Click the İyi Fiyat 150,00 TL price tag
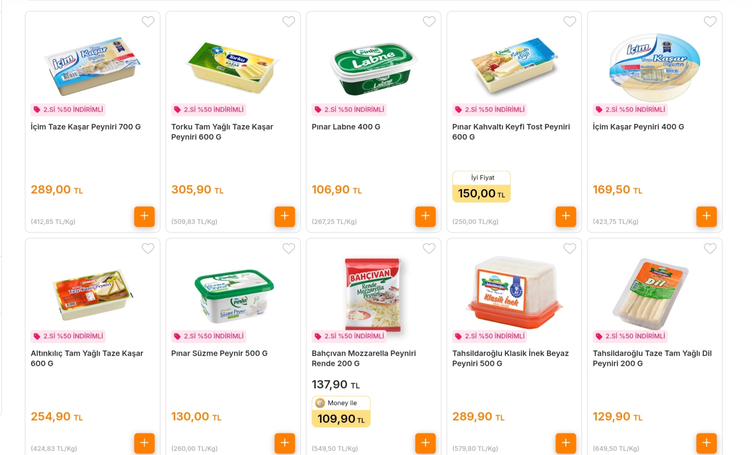The image size is (753, 455). tap(481, 187)
